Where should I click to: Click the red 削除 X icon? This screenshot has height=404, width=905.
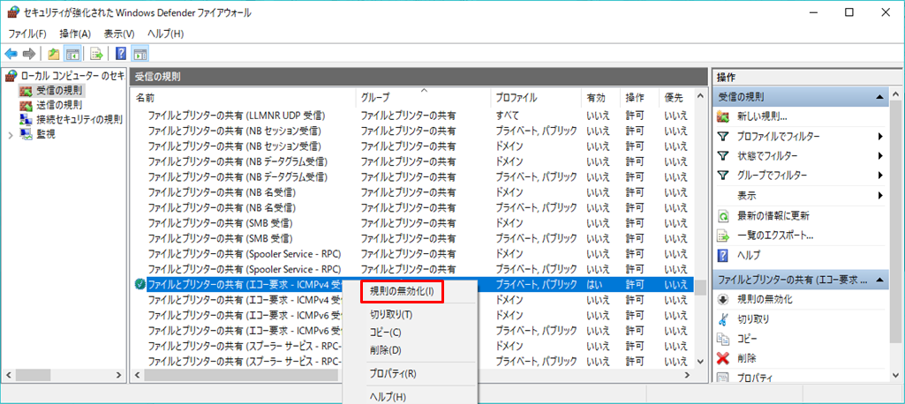[x=723, y=358]
